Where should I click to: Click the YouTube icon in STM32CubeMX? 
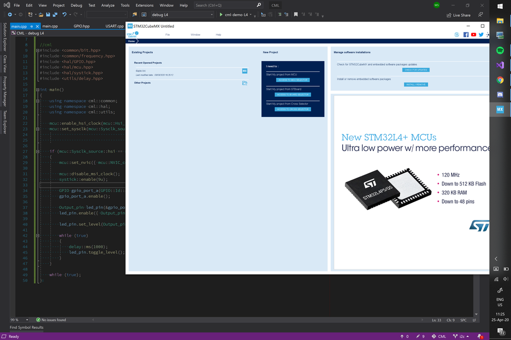point(474,35)
